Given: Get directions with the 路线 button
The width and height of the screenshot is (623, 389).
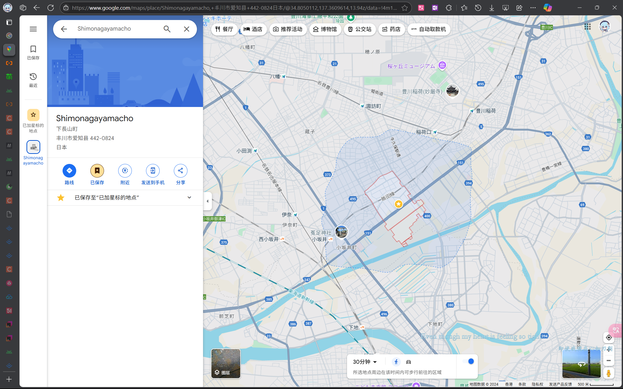Looking at the screenshot, I should 69,174.
